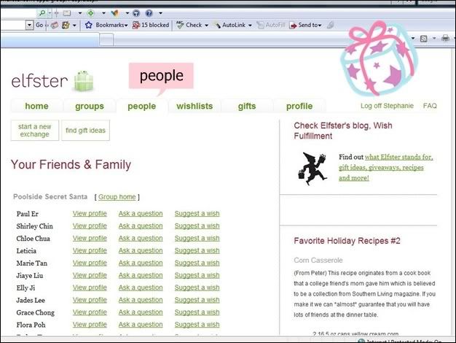Click the Poolside Secret Santa group name
Screen dimensions: 456x343
[x=50, y=197]
